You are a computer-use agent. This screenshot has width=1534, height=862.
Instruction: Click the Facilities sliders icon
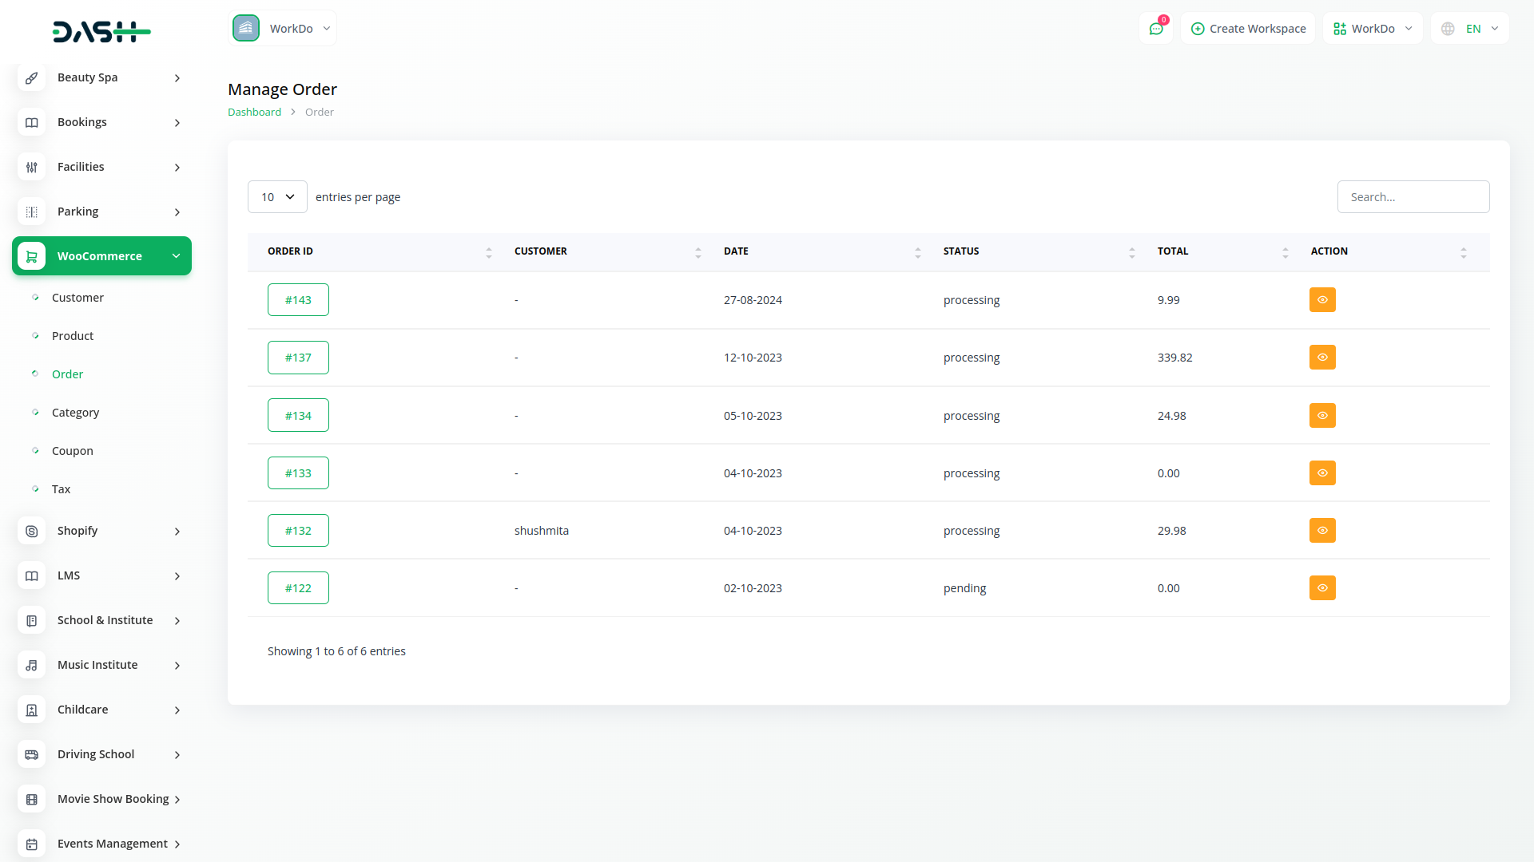coord(31,167)
